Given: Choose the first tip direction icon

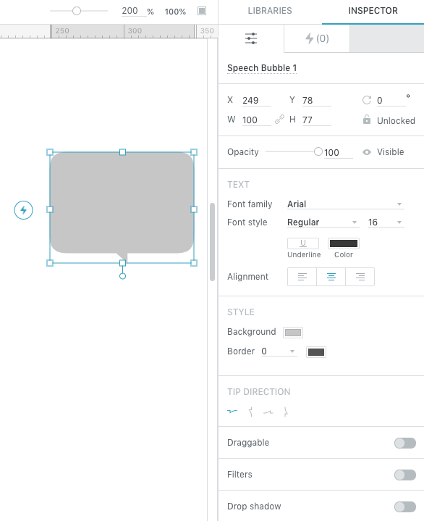Looking at the screenshot, I should click(x=232, y=412).
